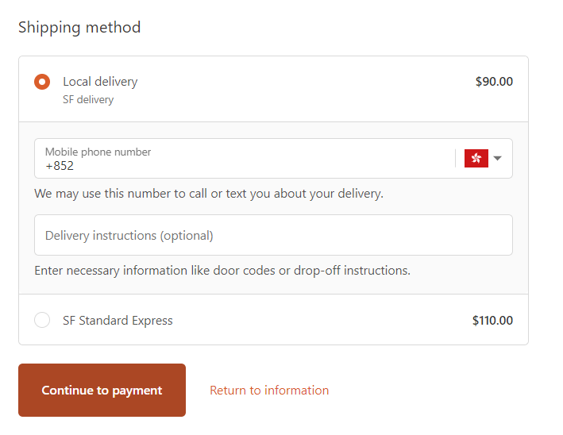Screen dimensions: 563x435
Task: Click the SF Standard Express label text
Action: click(x=118, y=321)
